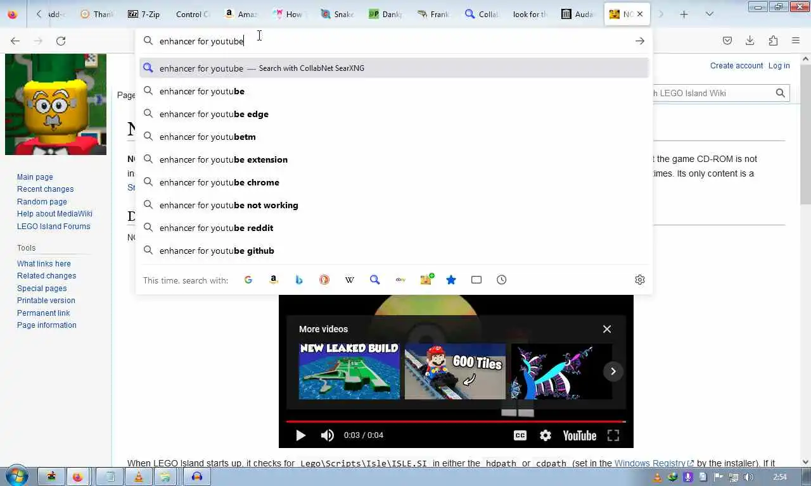811x486 pixels.
Task: Mute the video using the speaker icon
Action: tap(328, 435)
